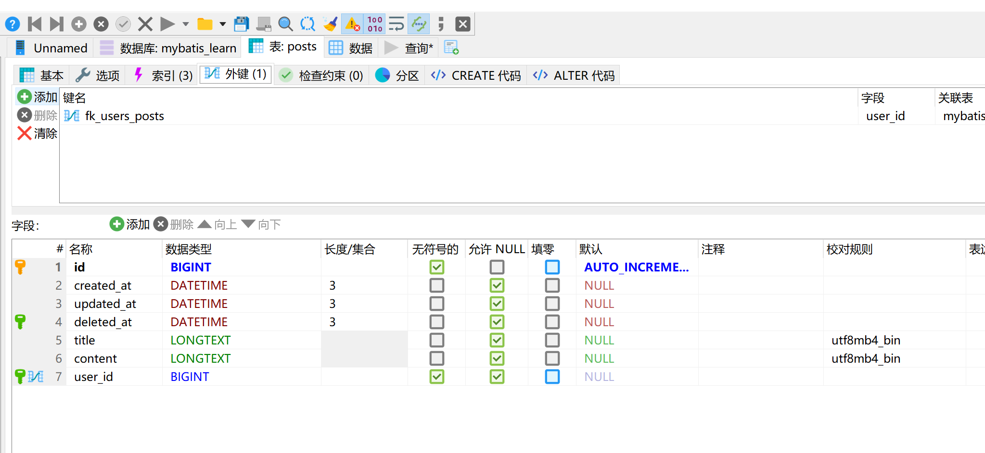Open the dropdown arrow beside folder icon
This screenshot has width=985, height=453.
coord(222,24)
